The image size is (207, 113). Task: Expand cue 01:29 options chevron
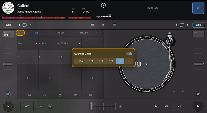pos(45,43)
